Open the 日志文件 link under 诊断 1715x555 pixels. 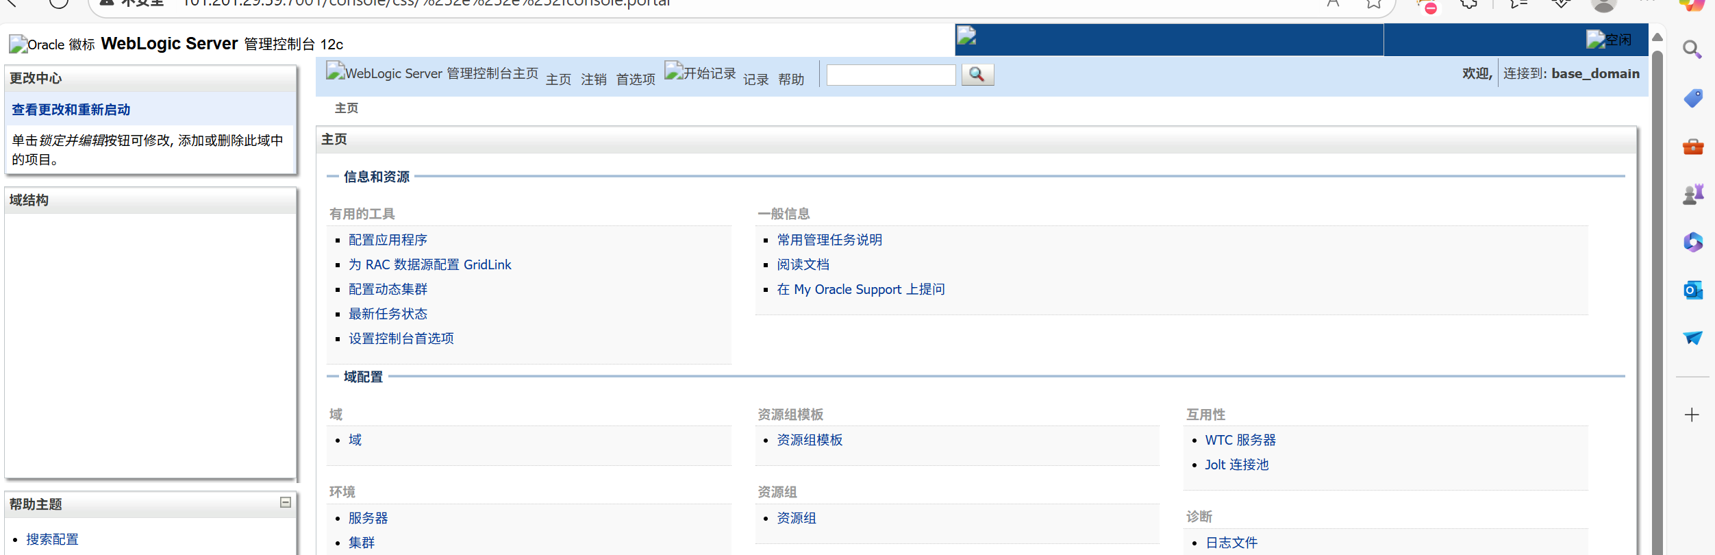pos(1231,543)
